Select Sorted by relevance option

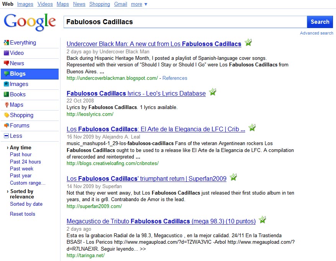click(x=21, y=194)
